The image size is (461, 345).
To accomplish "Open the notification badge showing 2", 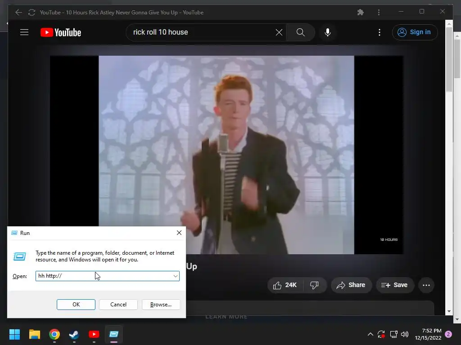I will pyautogui.click(x=448, y=334).
